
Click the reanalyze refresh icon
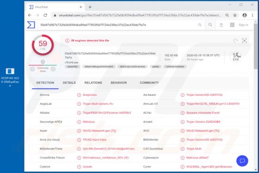[x=235, y=40]
